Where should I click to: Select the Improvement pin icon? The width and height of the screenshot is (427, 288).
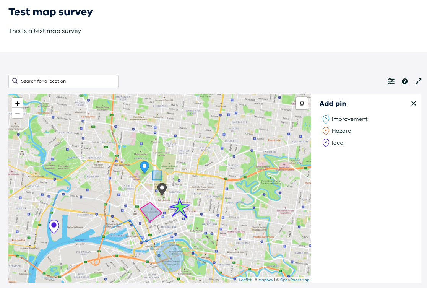pos(326,119)
